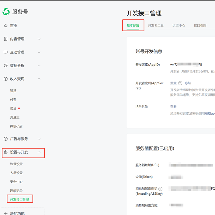Collapse the 设置与开发 chevron
Viewport: 215px width, 215px height.
coord(39,152)
